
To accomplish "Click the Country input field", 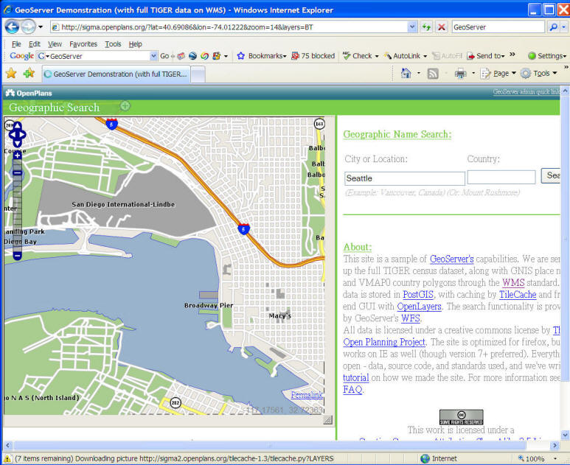I will tap(501, 178).
